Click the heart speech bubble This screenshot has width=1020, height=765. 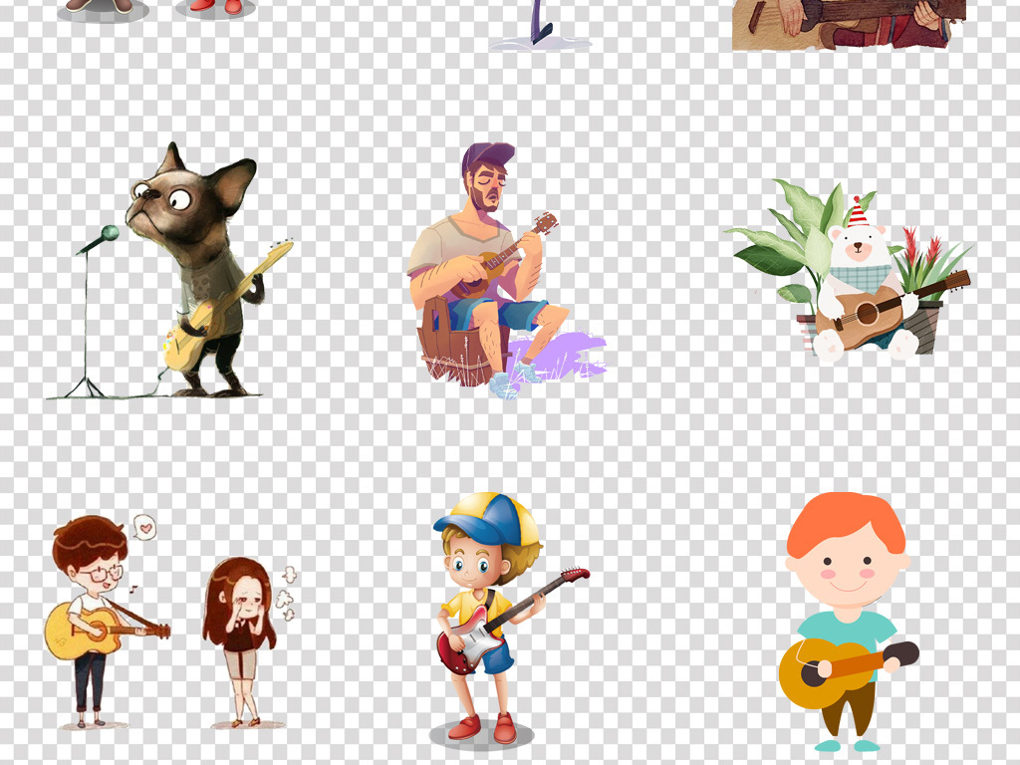[x=145, y=526]
